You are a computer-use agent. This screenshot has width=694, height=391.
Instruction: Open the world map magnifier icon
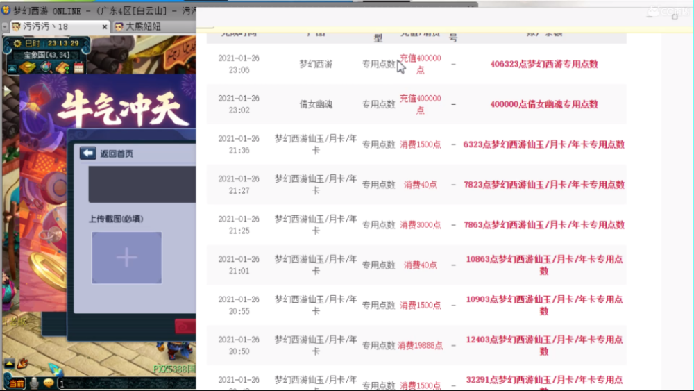(46, 67)
